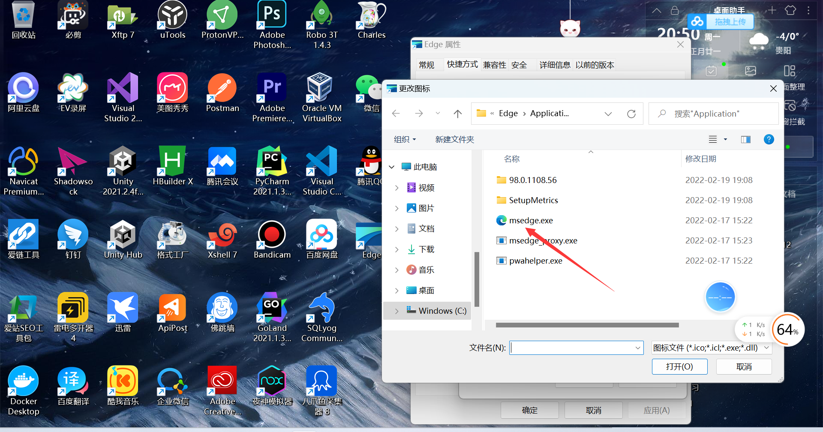Switch to the 兼容性 tab

pos(494,64)
